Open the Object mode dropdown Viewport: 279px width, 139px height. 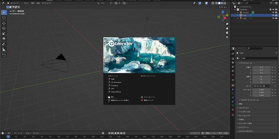click(x=15, y=3)
